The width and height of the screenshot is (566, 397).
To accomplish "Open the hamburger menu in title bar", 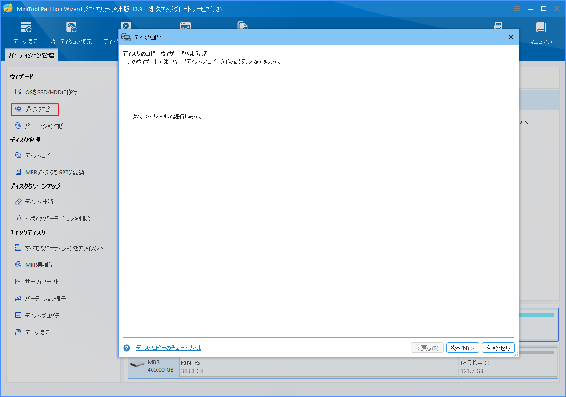I will (517, 8).
